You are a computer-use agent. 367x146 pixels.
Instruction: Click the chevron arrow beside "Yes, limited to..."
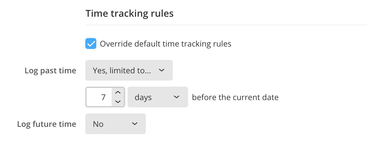pos(162,71)
